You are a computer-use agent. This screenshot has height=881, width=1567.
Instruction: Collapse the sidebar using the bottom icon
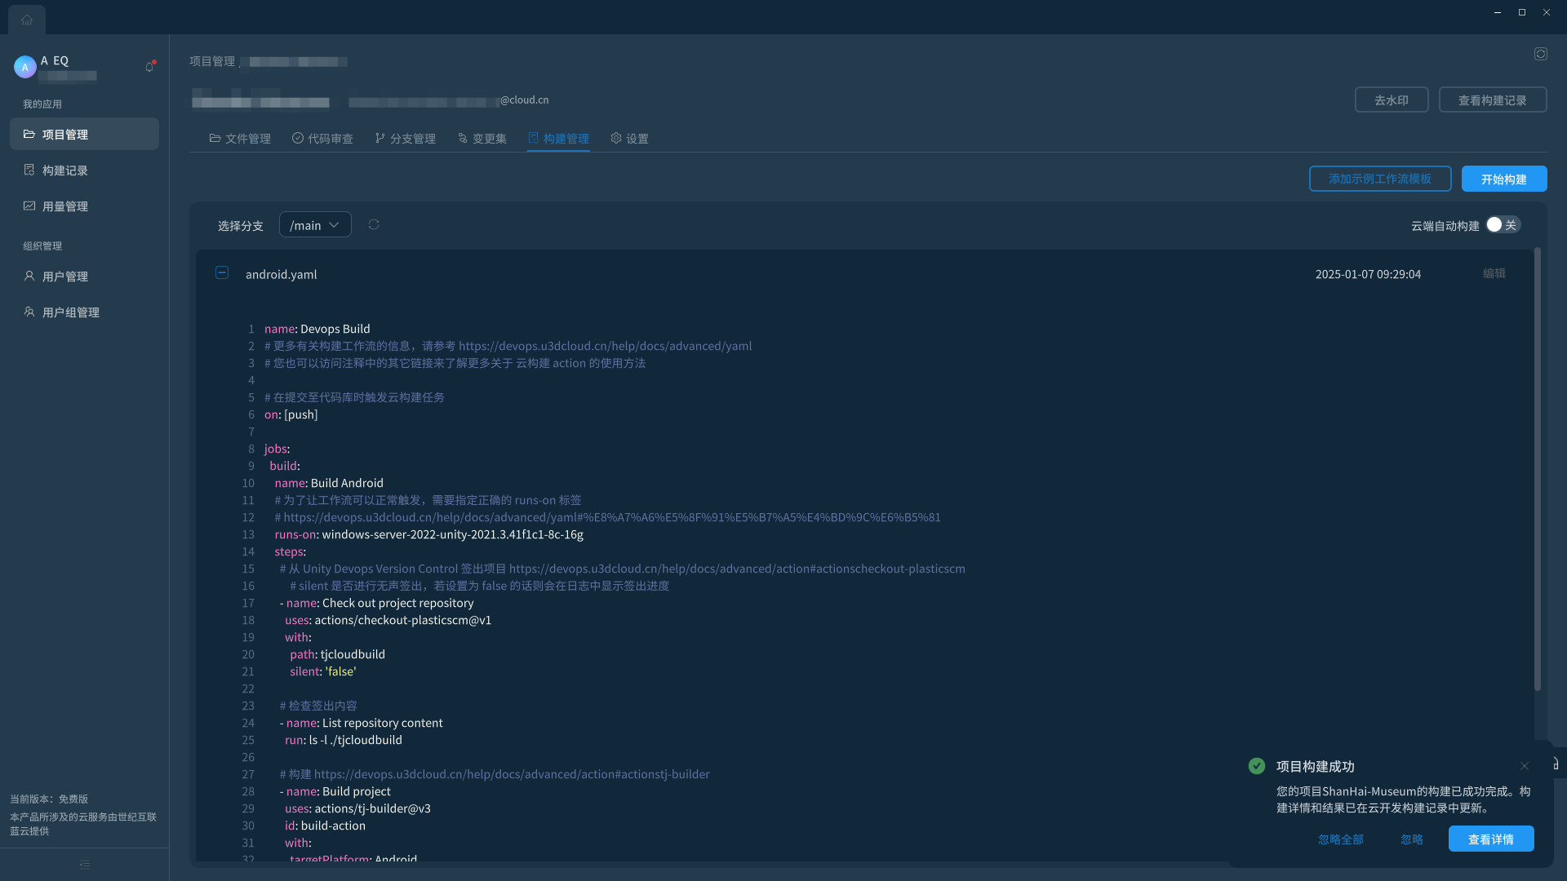coord(85,865)
